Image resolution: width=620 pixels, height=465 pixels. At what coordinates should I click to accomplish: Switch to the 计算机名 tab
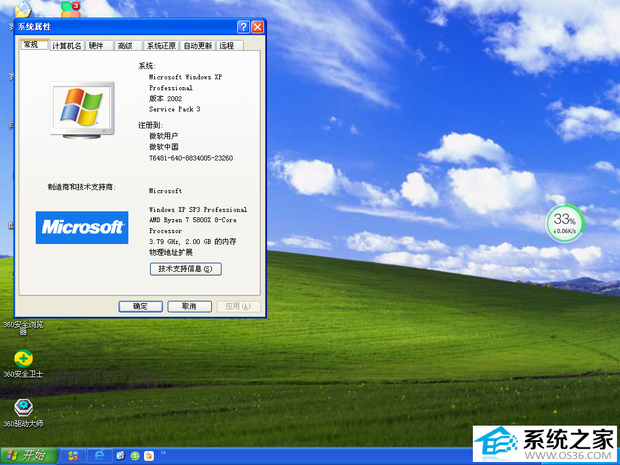tap(67, 46)
